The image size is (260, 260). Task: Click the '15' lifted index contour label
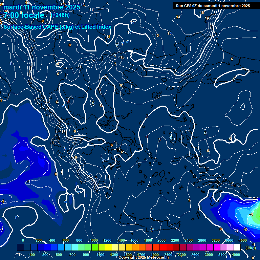202,13
